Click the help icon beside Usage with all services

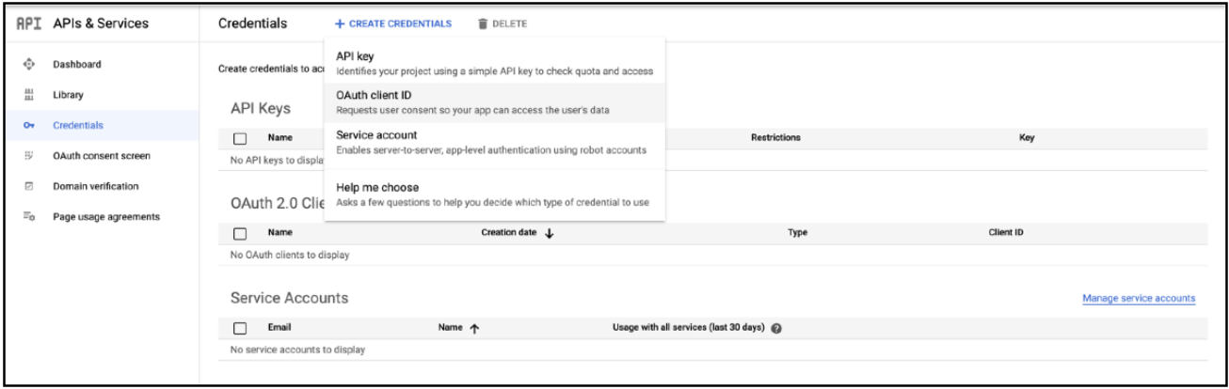[777, 328]
